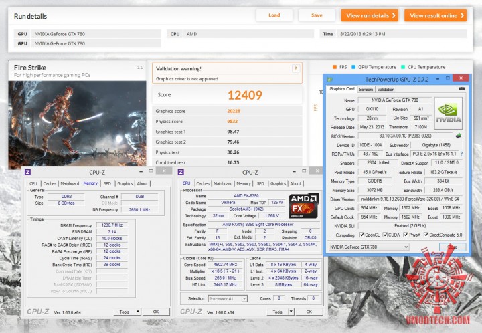
Task: Click the Core Speed value 4902.74 MHz
Action: coord(226,264)
